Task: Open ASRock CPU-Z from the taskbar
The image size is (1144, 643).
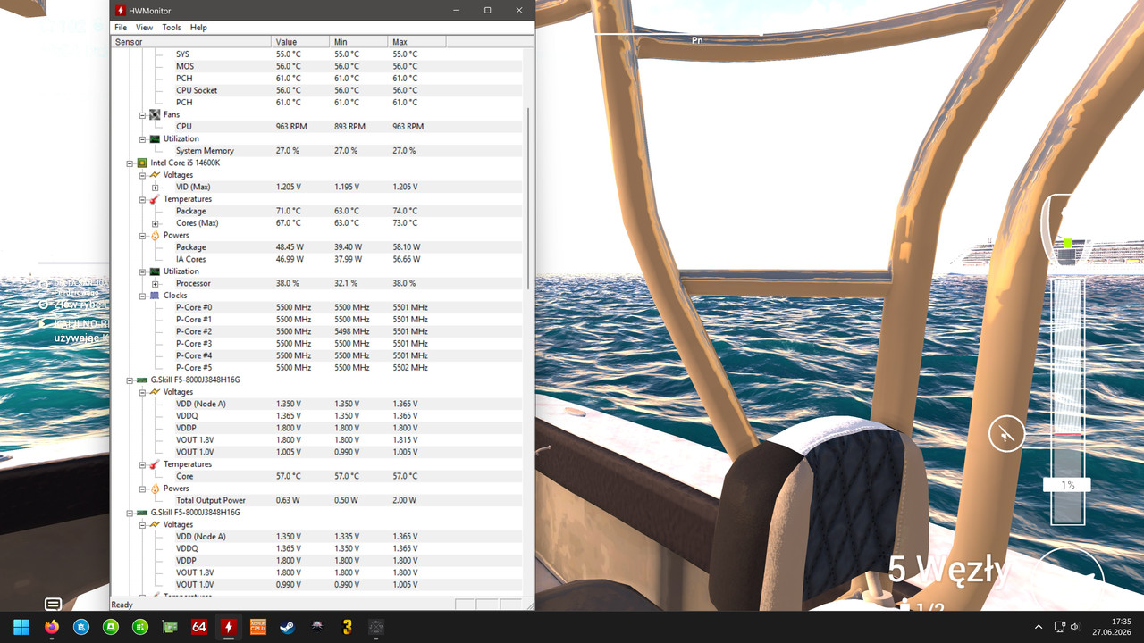Action: (x=257, y=627)
